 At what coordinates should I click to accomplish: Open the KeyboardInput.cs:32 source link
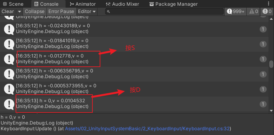click(148, 128)
